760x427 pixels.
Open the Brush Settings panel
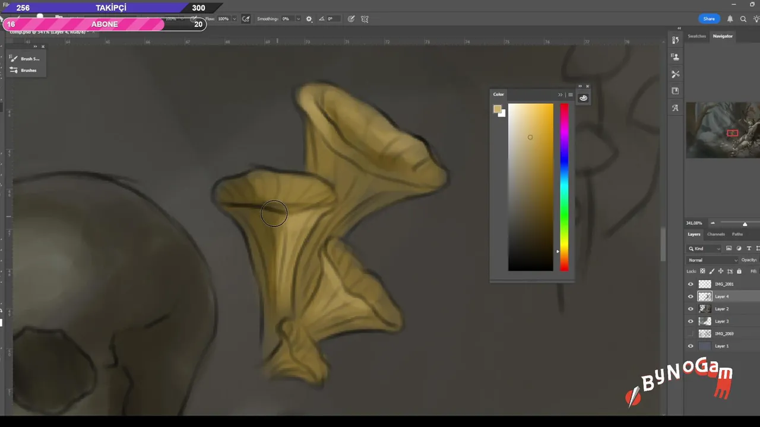coord(25,59)
